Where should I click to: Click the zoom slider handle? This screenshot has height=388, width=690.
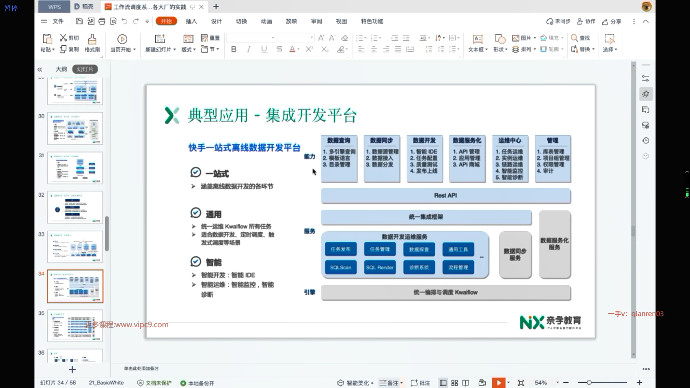[x=589, y=383]
